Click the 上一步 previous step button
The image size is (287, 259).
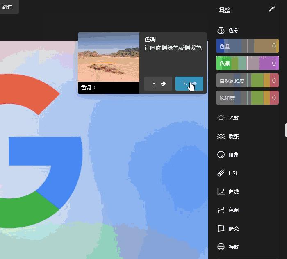(158, 84)
